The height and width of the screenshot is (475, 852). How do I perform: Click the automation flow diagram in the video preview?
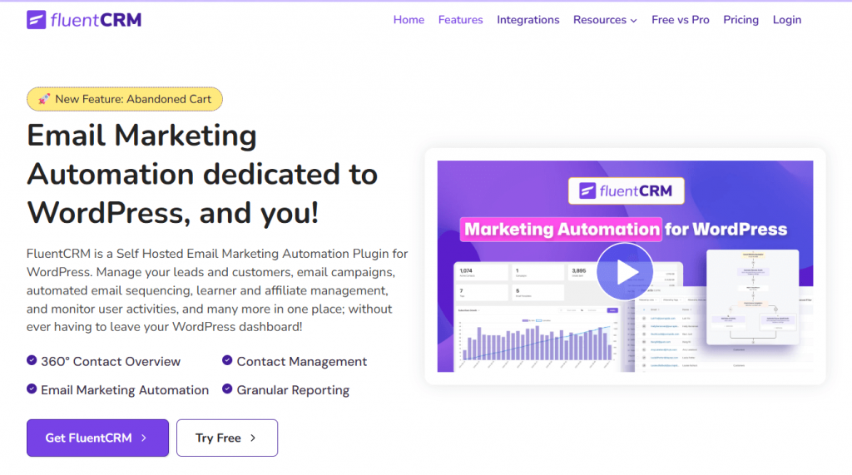(752, 297)
